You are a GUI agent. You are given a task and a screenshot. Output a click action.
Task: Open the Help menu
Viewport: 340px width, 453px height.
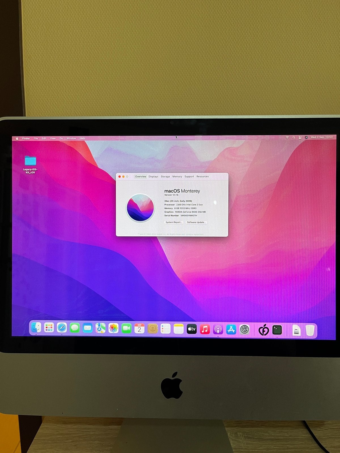pyautogui.click(x=82, y=138)
